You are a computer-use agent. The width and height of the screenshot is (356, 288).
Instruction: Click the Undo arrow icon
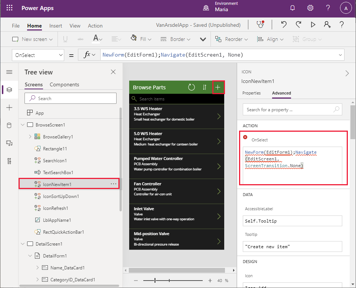(x=284, y=25)
